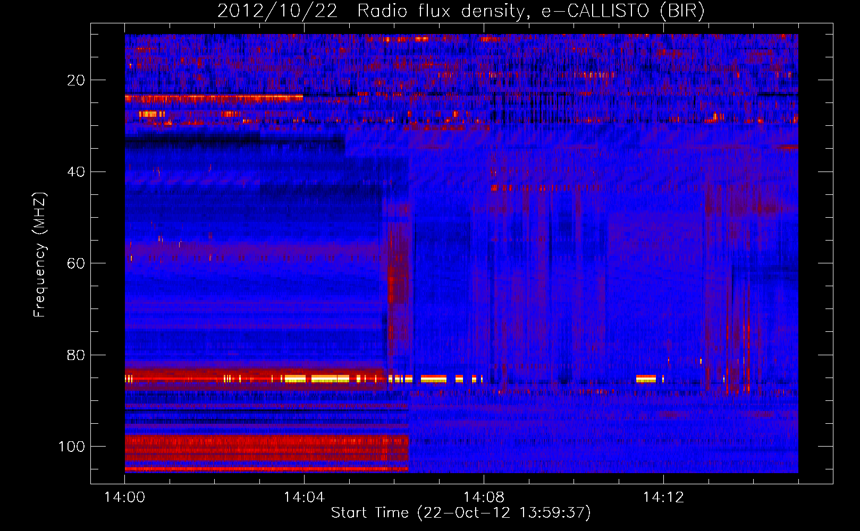Click the '14:00' time tick label
This screenshot has width=860, height=531.
tap(124, 498)
